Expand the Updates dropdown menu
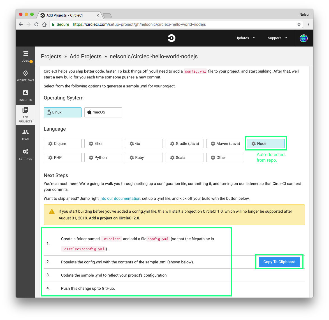Viewport: 329px width, 320px height. [245, 38]
